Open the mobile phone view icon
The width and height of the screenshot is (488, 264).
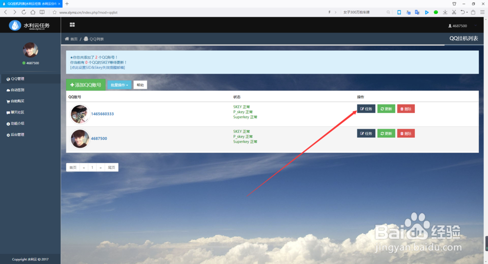click(399, 13)
